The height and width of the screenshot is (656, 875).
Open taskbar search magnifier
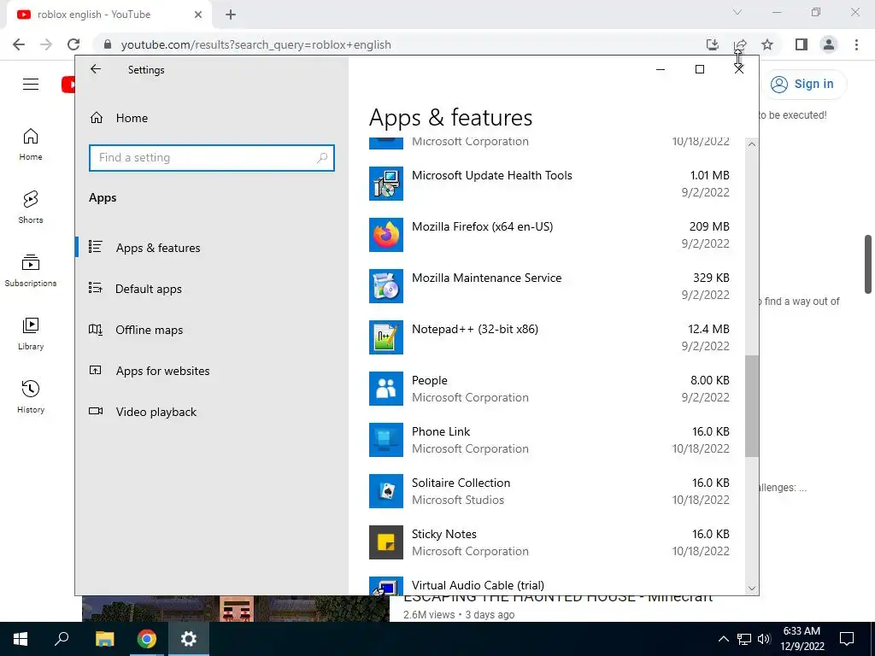click(62, 639)
